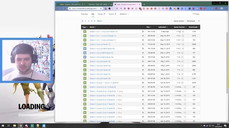Expand '+1 More' for the Apr 14 file

pos(119,108)
